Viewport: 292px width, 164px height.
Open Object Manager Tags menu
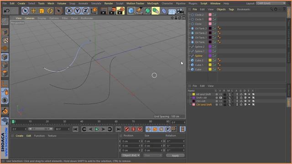(x=231, y=9)
